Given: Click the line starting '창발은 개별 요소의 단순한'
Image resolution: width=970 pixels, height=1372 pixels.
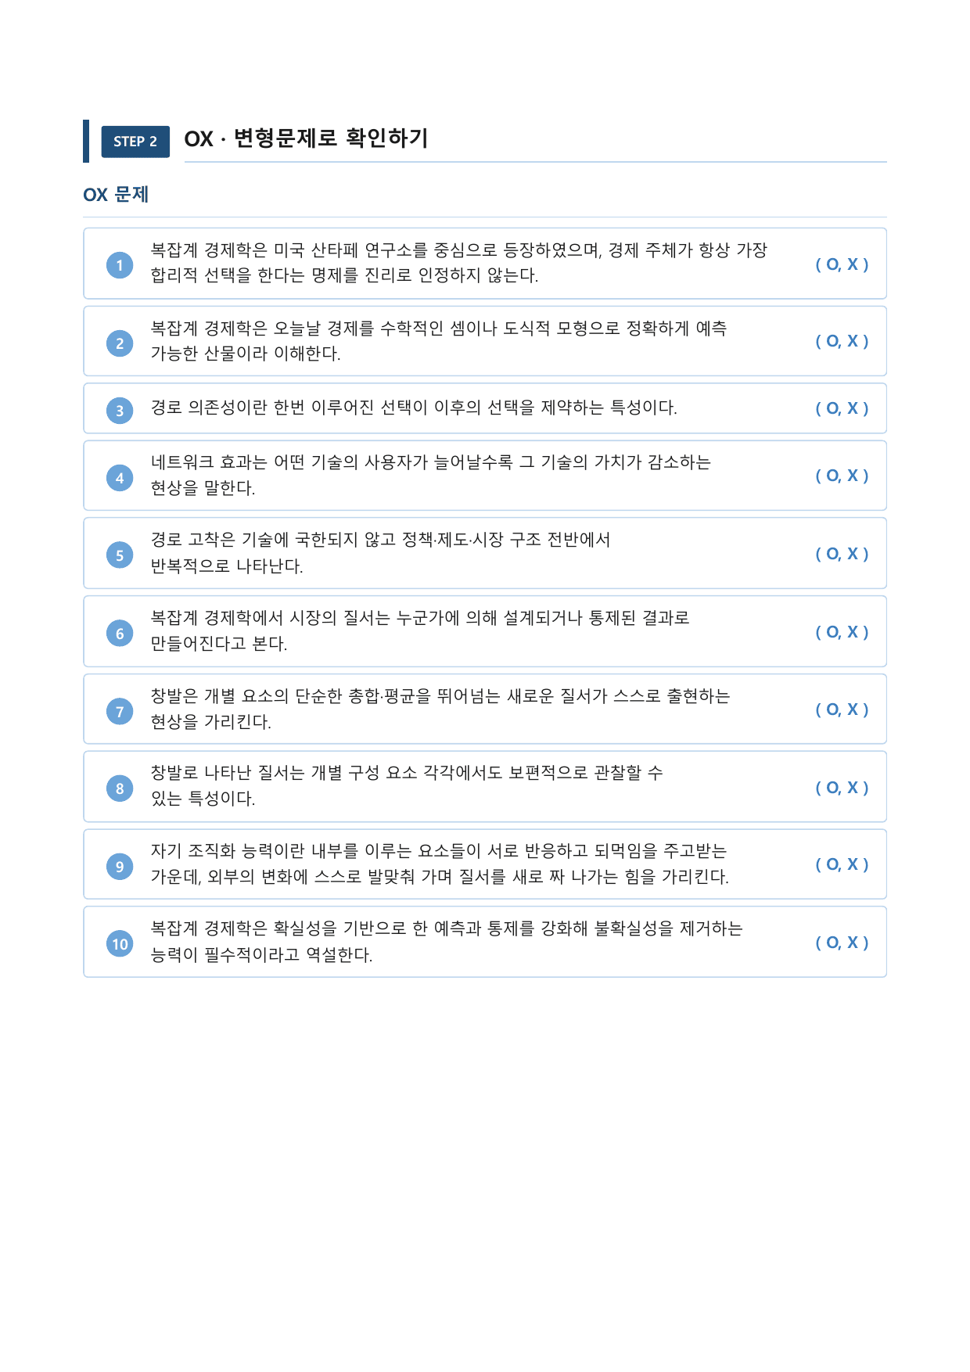Looking at the screenshot, I should click(x=440, y=696).
